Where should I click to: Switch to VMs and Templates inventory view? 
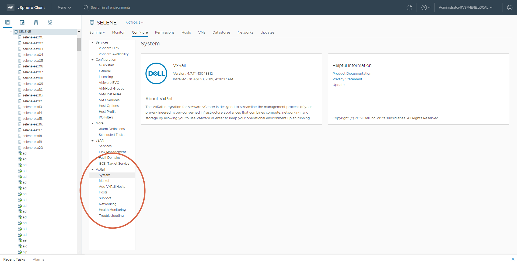[22, 23]
